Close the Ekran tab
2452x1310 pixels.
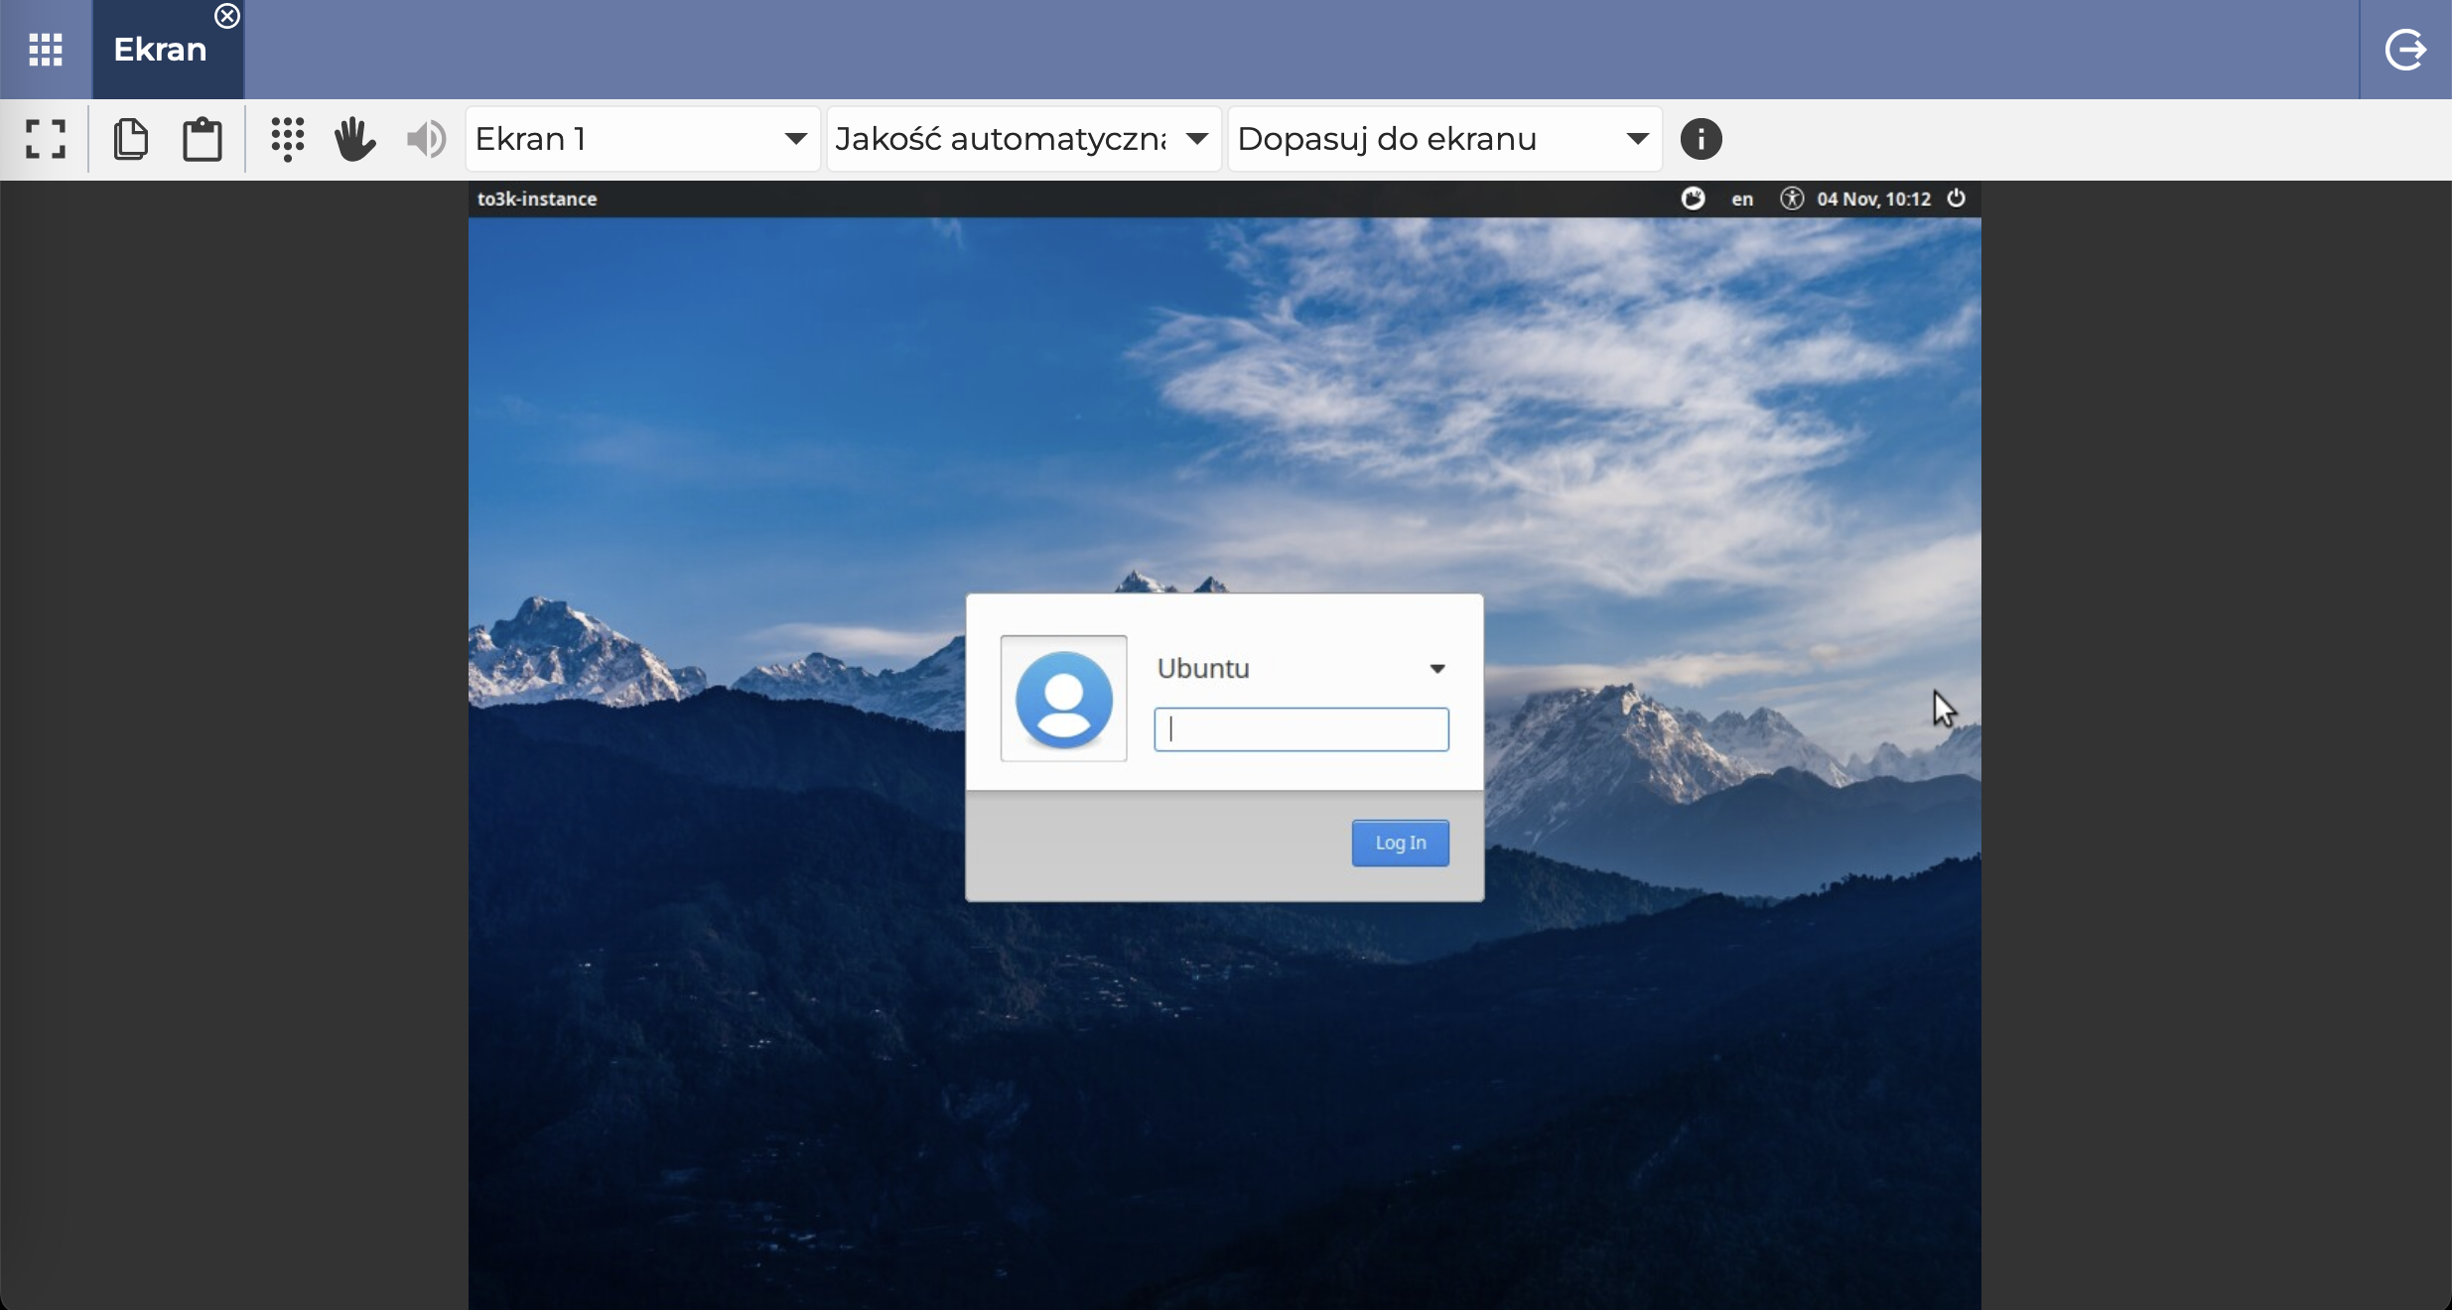click(x=227, y=16)
